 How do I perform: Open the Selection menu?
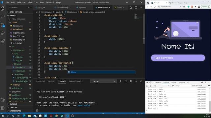pyautogui.click(x=21, y=2)
